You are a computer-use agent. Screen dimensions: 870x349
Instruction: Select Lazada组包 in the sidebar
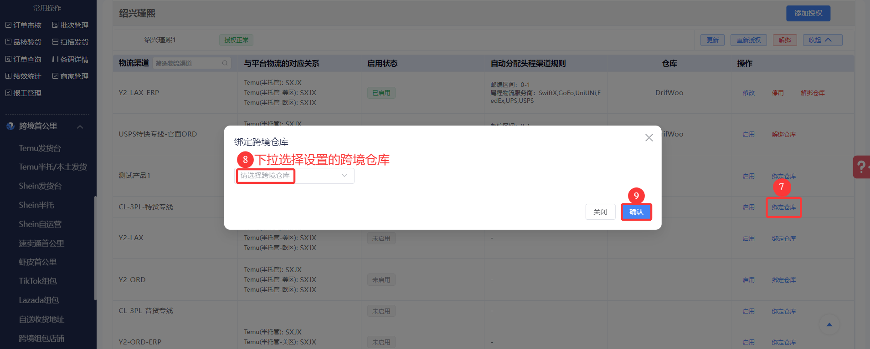pos(39,300)
